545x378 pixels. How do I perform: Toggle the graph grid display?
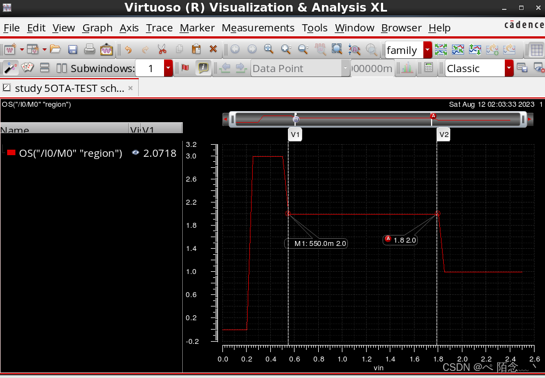coord(536,50)
